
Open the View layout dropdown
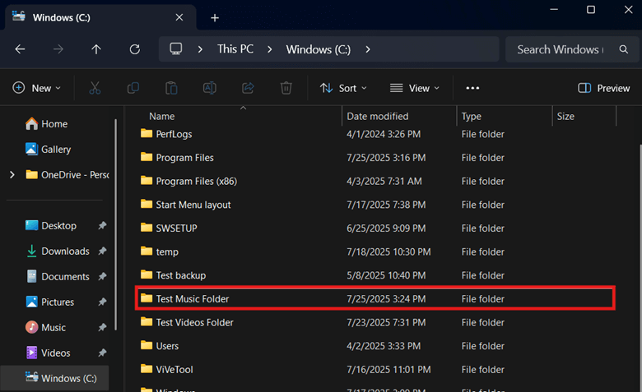(415, 88)
